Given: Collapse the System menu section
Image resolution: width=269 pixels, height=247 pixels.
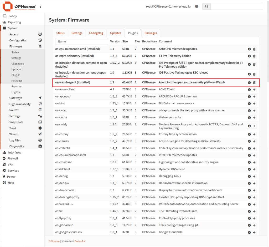Looking at the screenshot, I should (x=13, y=28).
